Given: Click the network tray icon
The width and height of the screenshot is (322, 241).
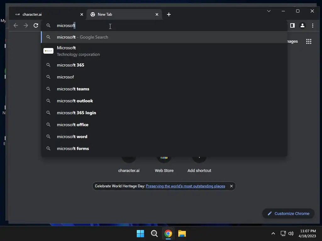Looking at the screenshot, I should tap(283, 233).
